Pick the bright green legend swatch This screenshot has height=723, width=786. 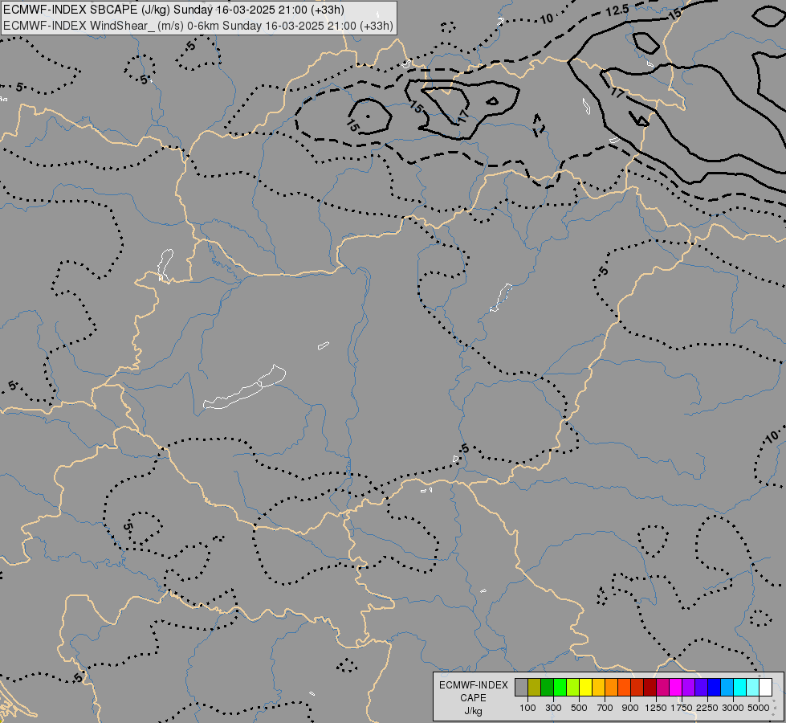560,687
